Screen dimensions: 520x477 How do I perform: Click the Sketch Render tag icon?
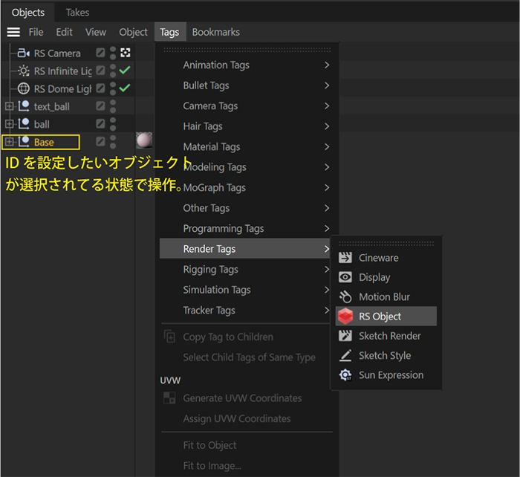(x=345, y=336)
